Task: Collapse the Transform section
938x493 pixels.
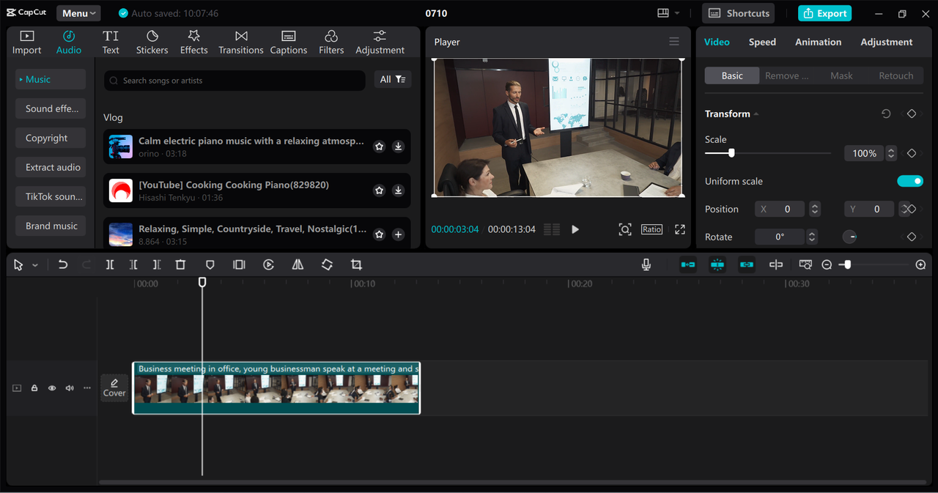Action: (756, 114)
